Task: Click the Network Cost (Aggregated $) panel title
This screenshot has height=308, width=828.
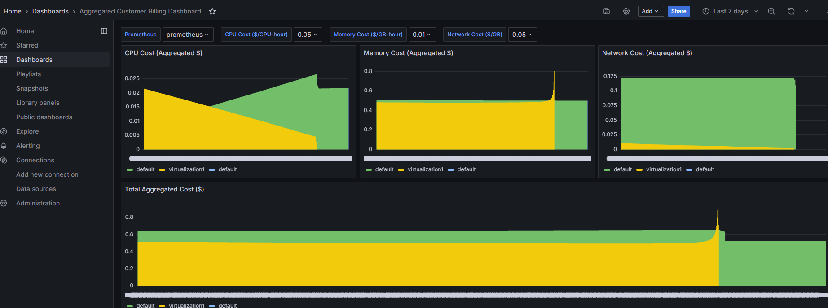Action: (x=647, y=53)
